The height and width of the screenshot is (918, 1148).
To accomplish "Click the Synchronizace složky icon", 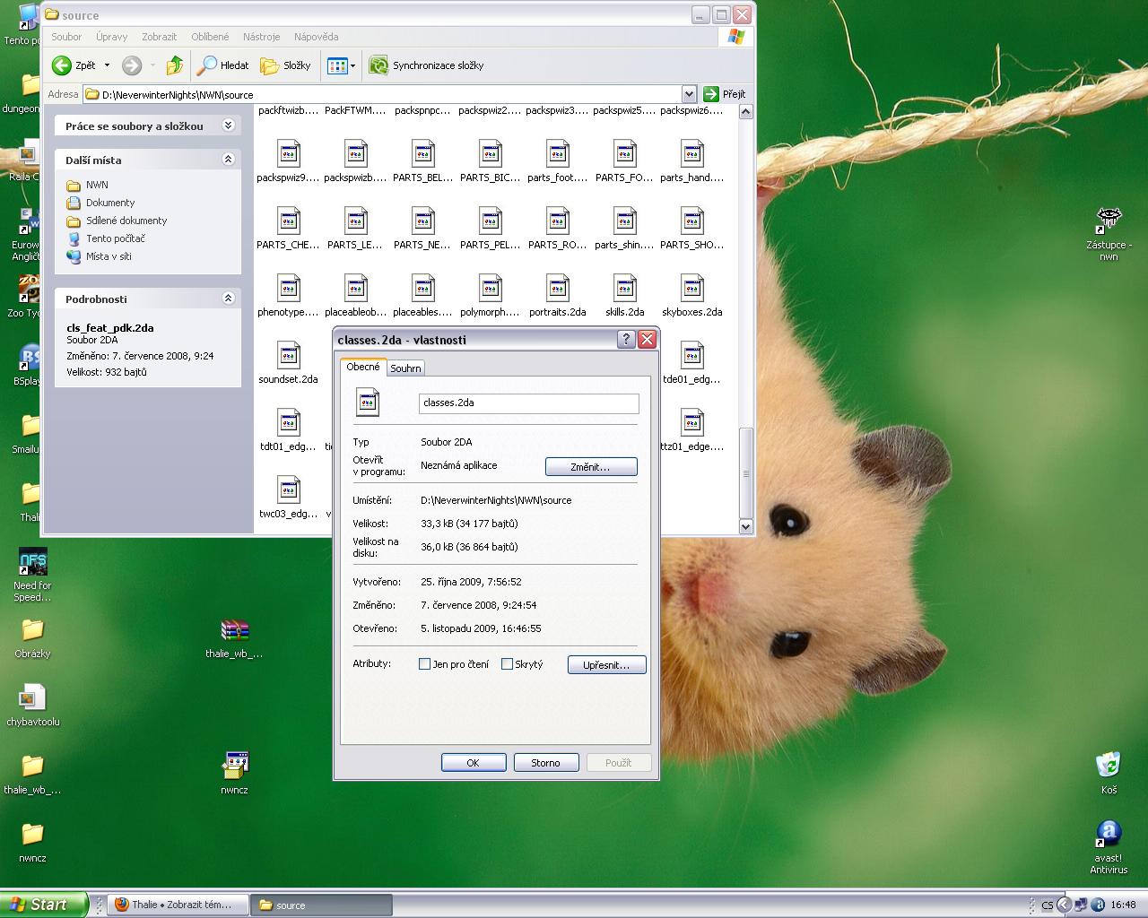I will pos(378,65).
